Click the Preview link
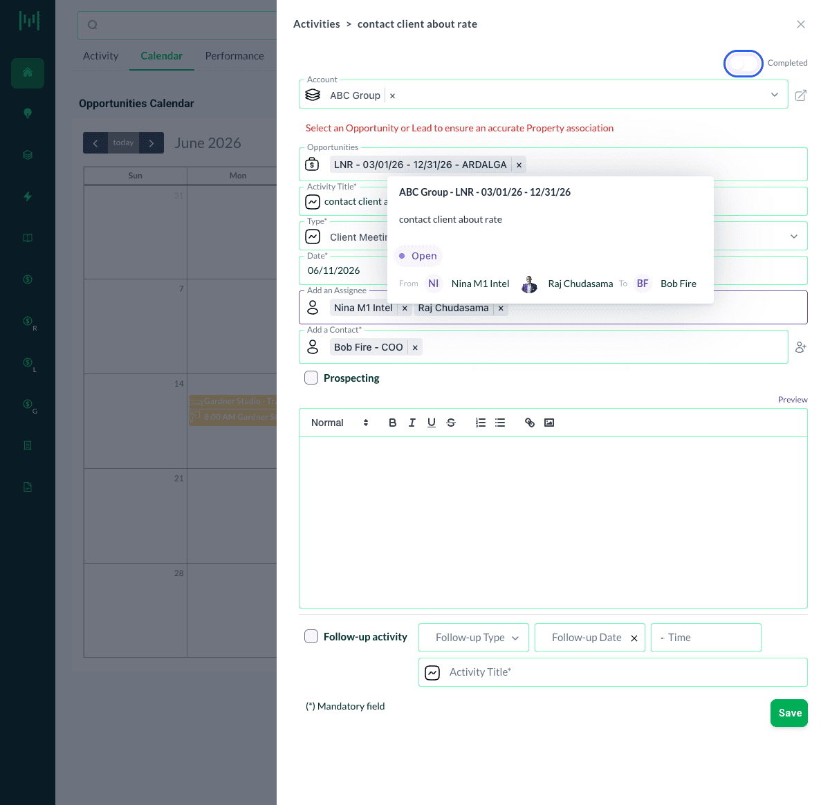This screenshot has width=830, height=805. (x=793, y=400)
